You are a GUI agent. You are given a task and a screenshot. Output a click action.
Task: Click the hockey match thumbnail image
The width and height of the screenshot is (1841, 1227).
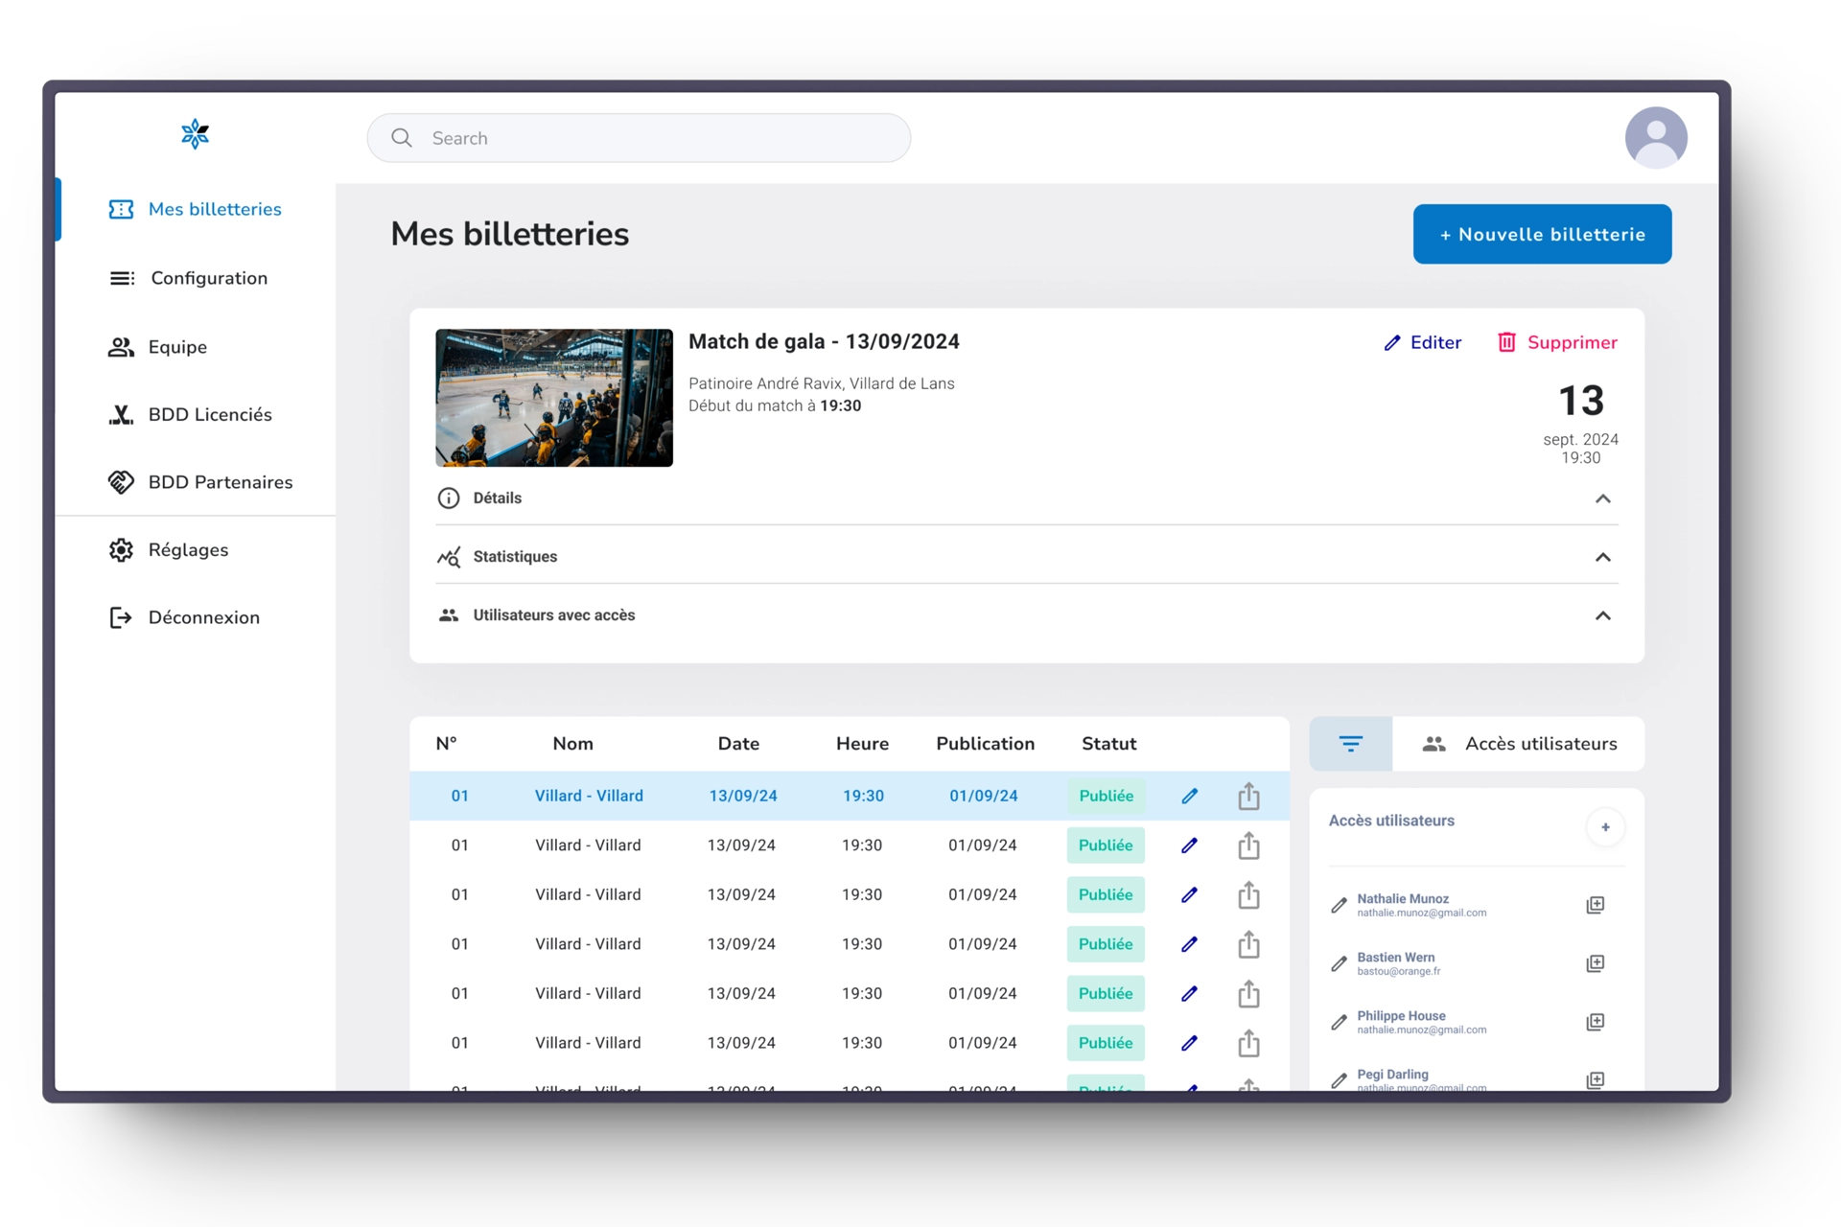[x=554, y=398]
